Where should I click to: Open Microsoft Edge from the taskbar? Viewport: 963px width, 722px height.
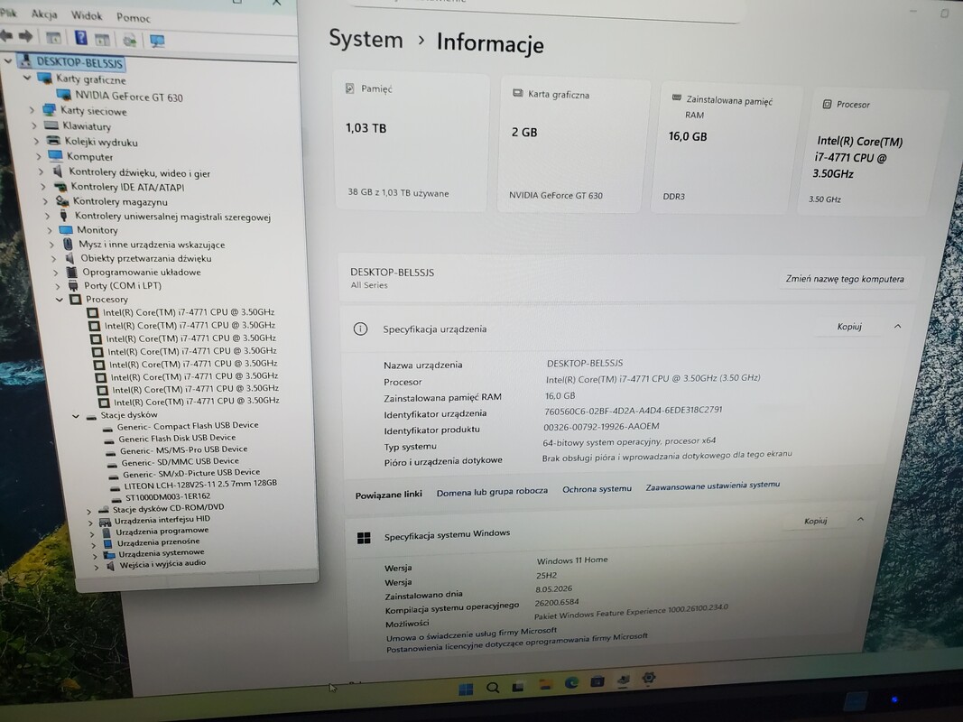[x=572, y=682]
